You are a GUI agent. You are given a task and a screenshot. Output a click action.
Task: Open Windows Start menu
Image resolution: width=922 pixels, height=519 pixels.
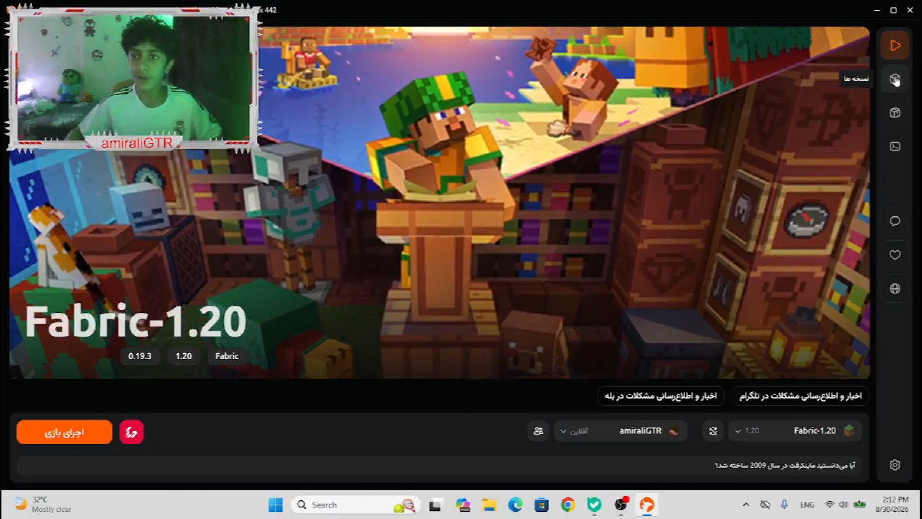click(x=276, y=505)
